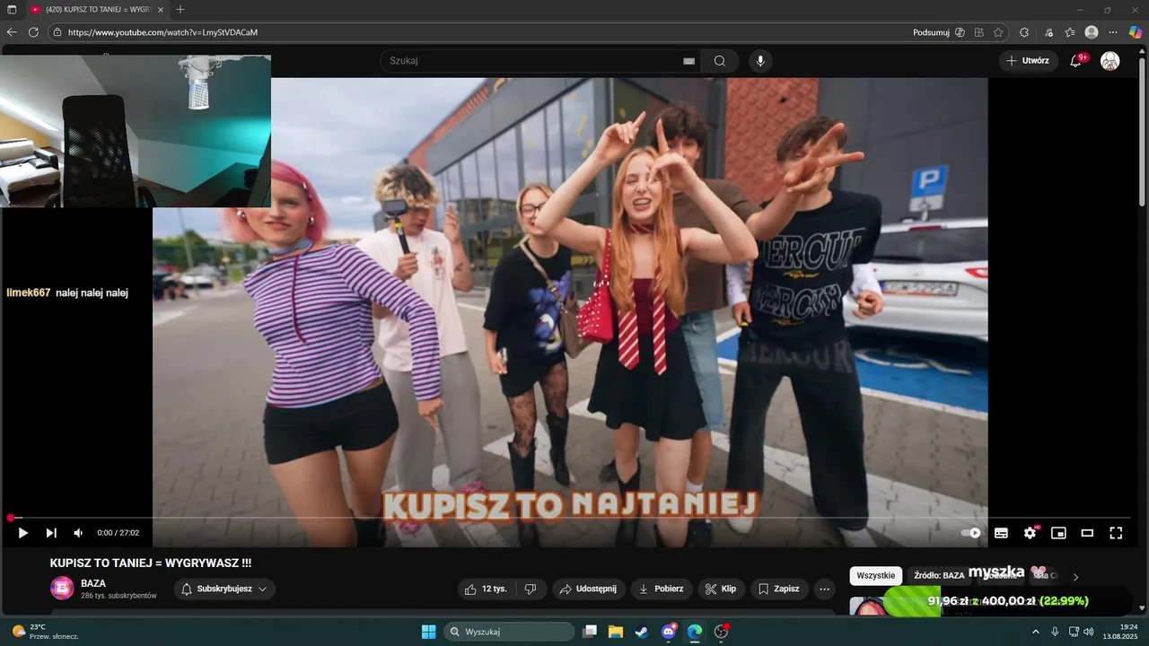Share video via Udostępnij button

click(x=588, y=589)
